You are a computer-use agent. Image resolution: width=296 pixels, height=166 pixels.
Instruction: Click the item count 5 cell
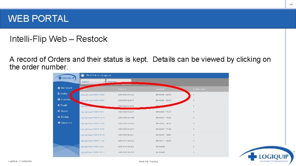[194, 147]
